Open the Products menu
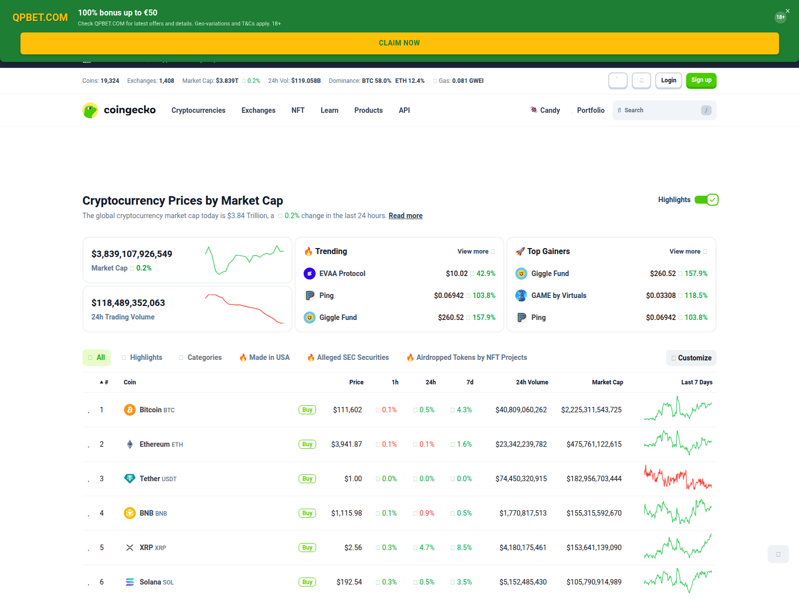799x599 pixels. point(369,110)
